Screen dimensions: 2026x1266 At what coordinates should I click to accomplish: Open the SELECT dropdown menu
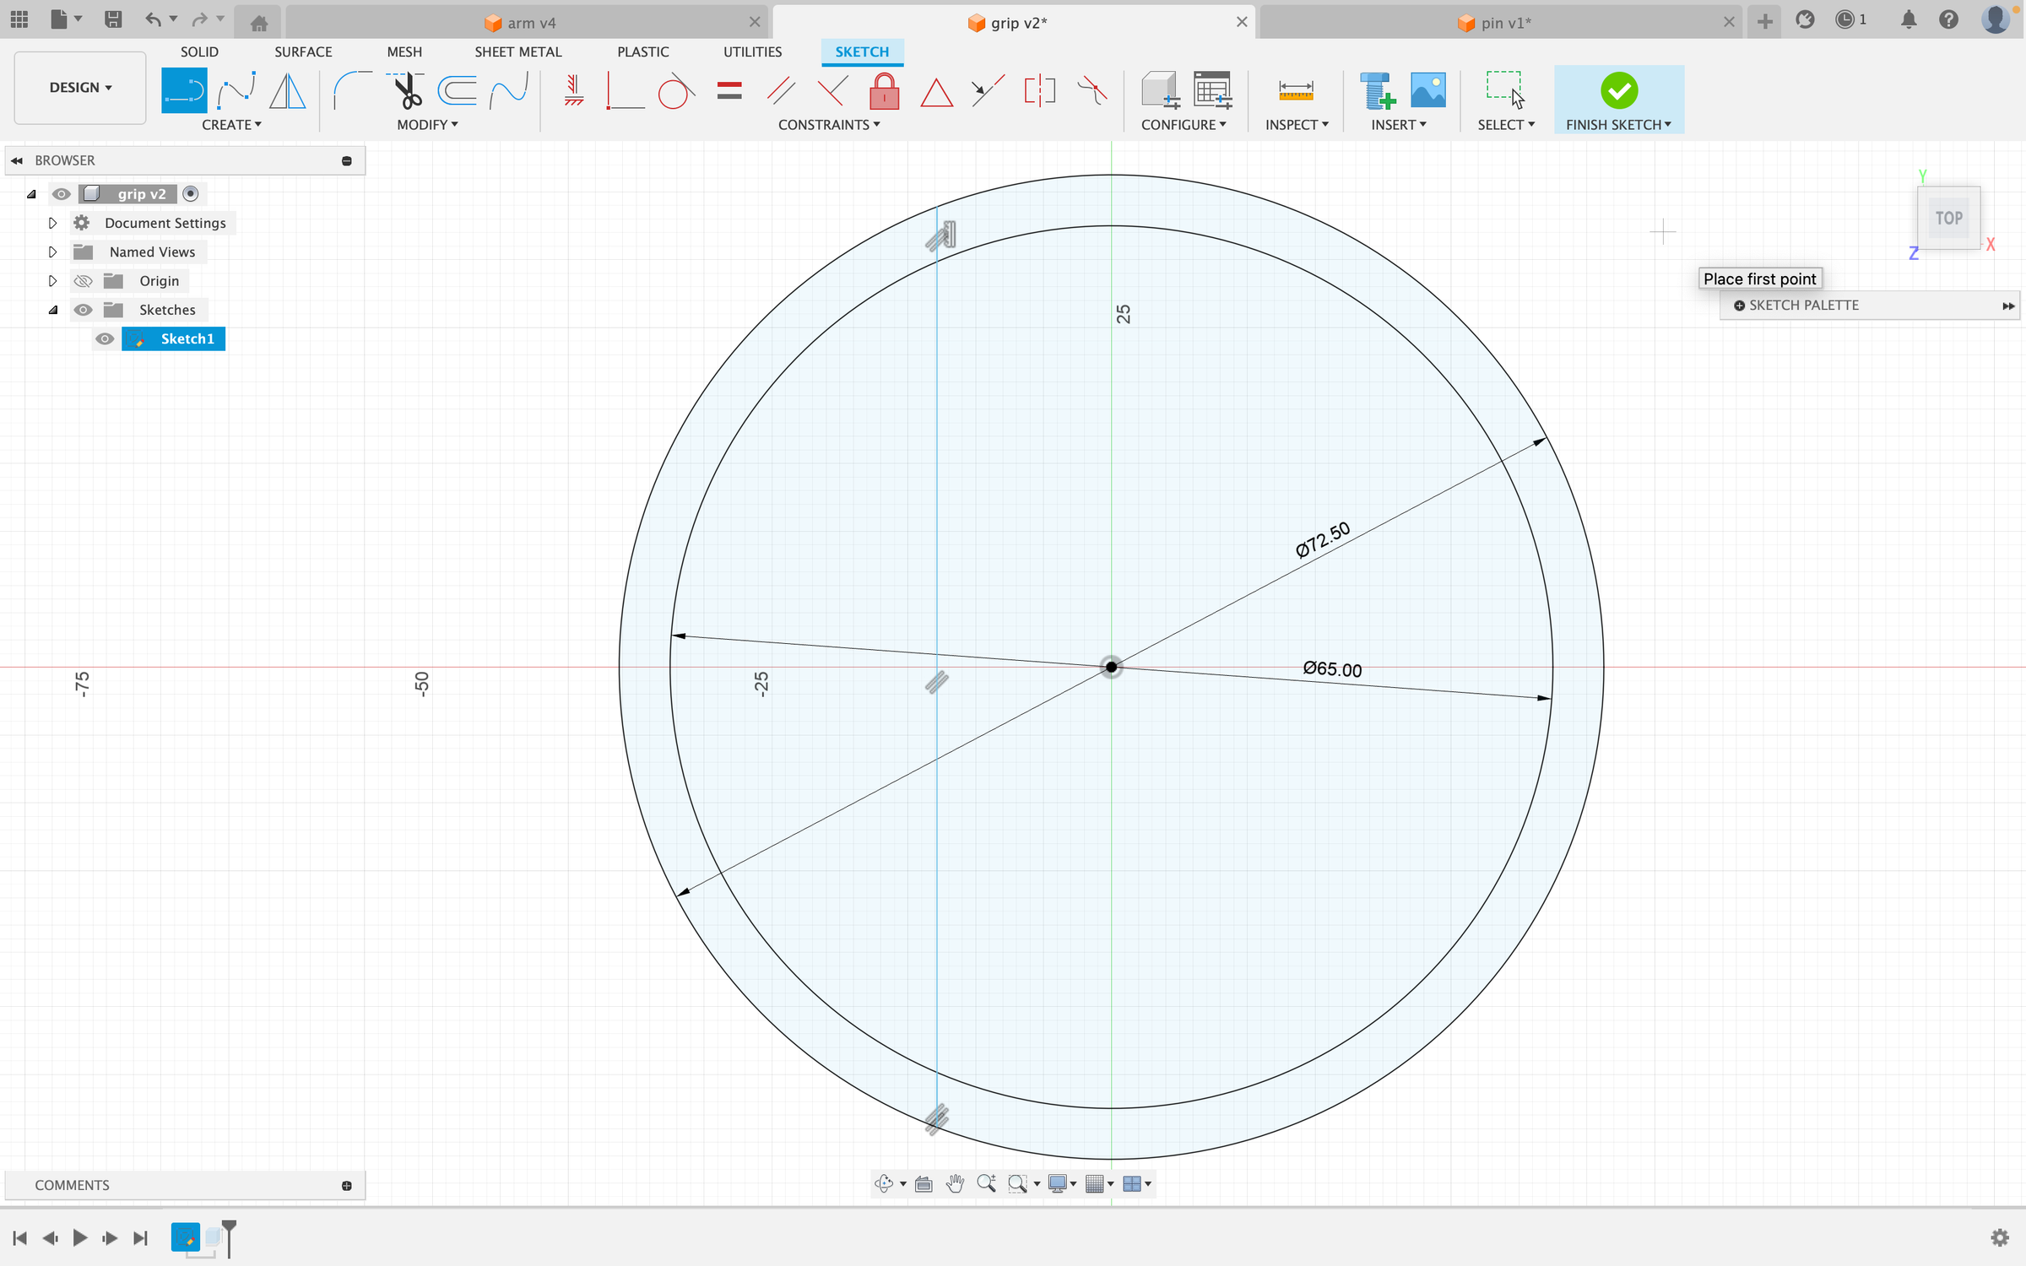(1506, 125)
